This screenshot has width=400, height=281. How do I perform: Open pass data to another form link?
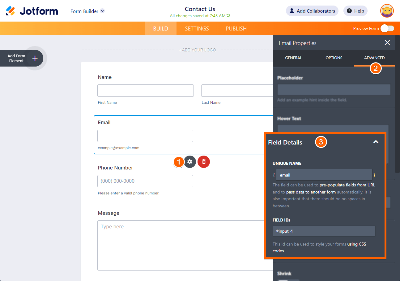311,192
